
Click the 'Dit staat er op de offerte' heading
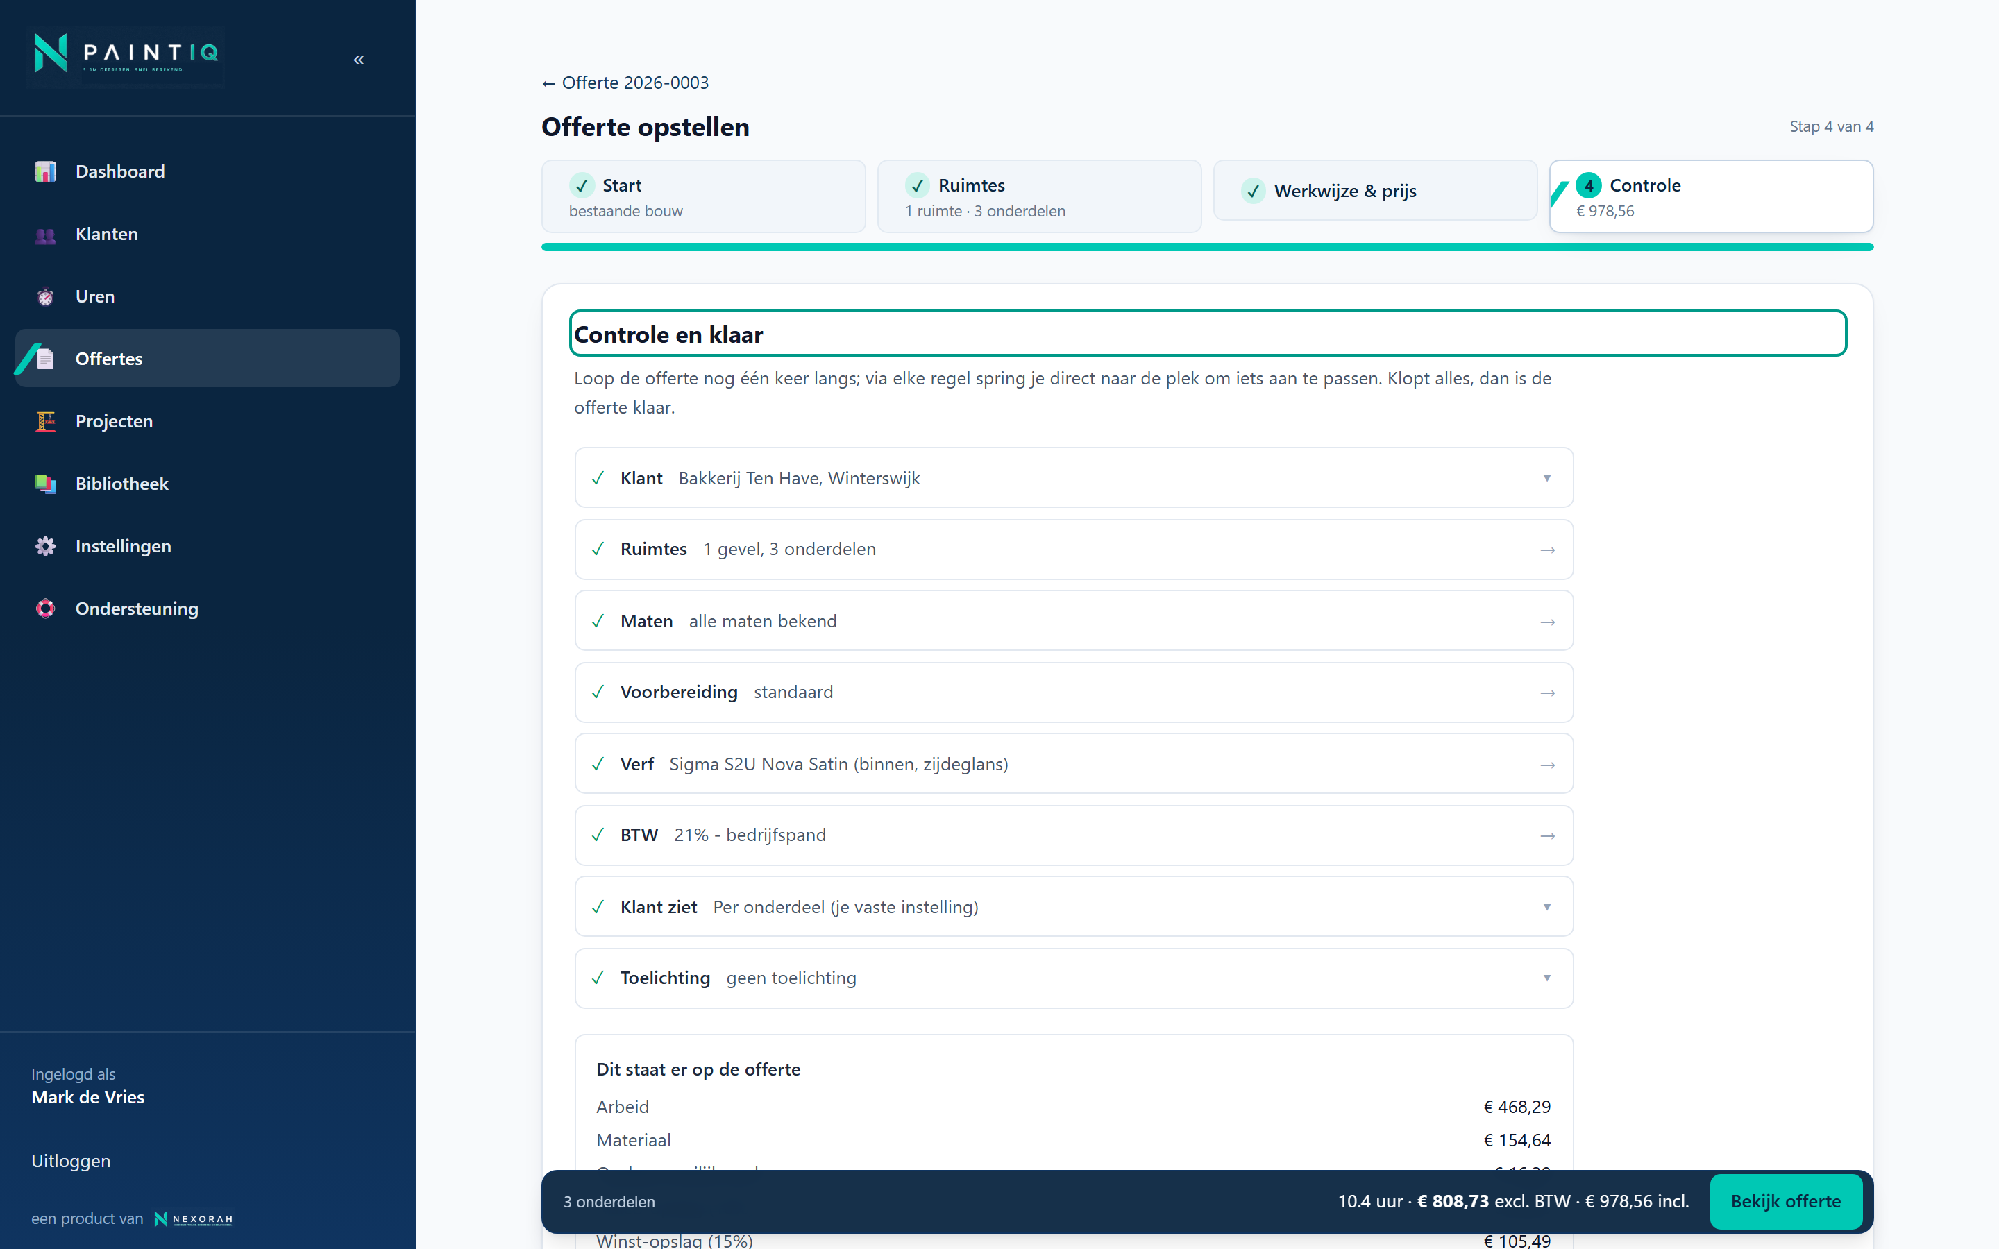click(699, 1070)
